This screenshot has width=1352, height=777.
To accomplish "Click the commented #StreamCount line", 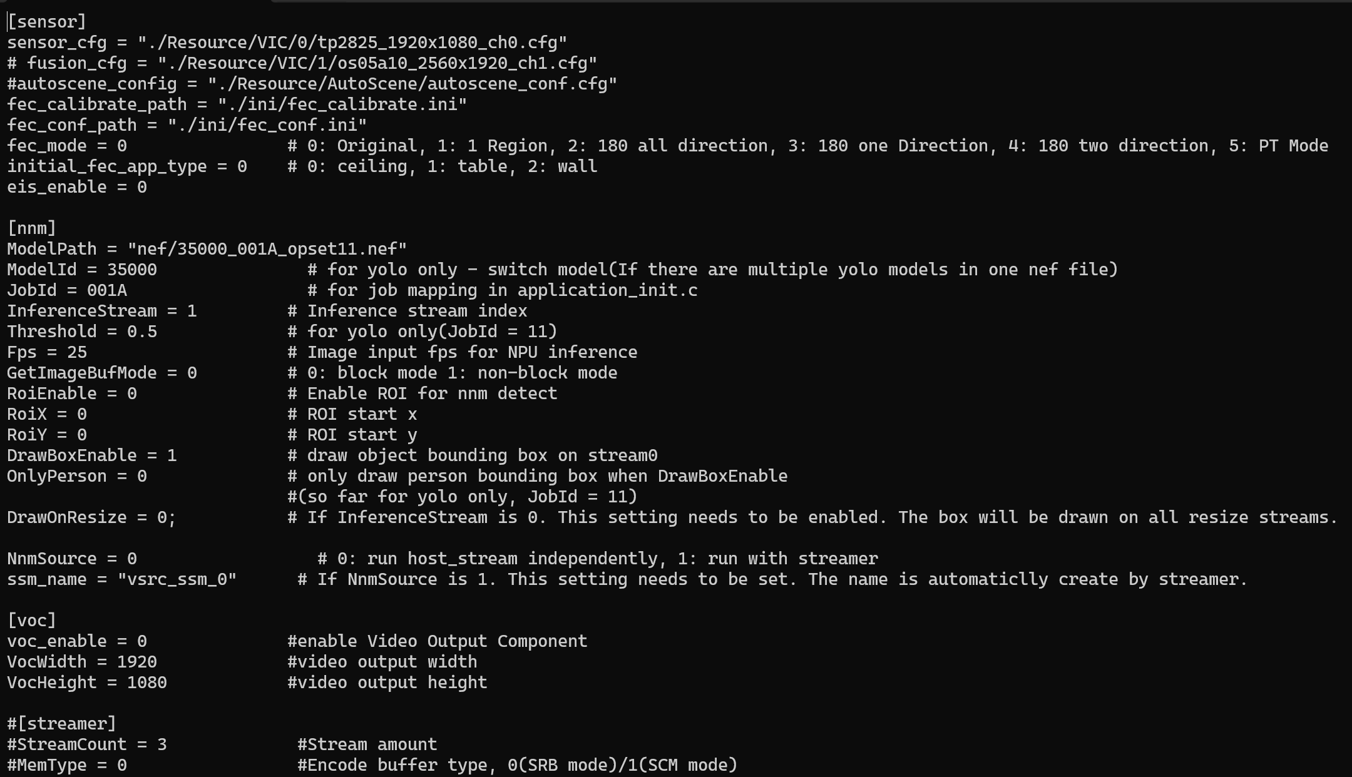I will coord(222,744).
